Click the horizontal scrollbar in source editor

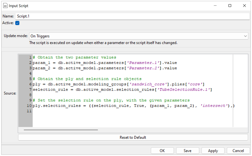[x=61, y=130]
